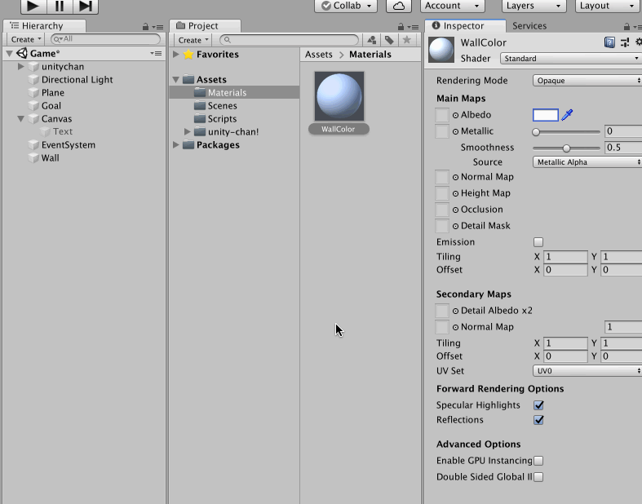Click the Height Map texture slot
Viewport: 642px width, 504px height.
(x=442, y=193)
